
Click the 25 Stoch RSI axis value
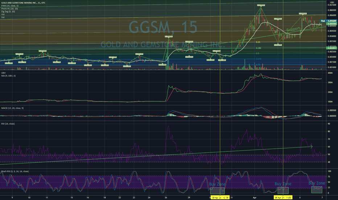tap(329, 188)
